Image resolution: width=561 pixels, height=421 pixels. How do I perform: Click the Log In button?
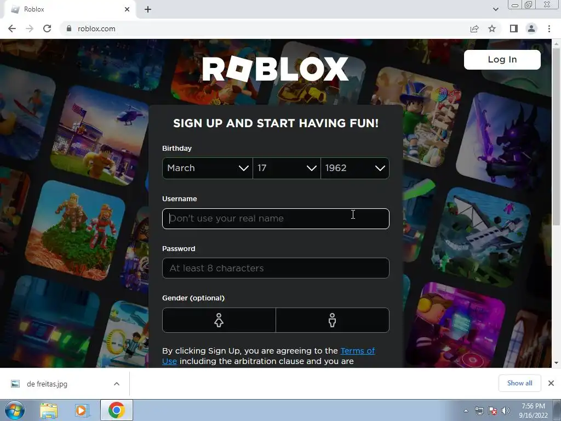[502, 59]
